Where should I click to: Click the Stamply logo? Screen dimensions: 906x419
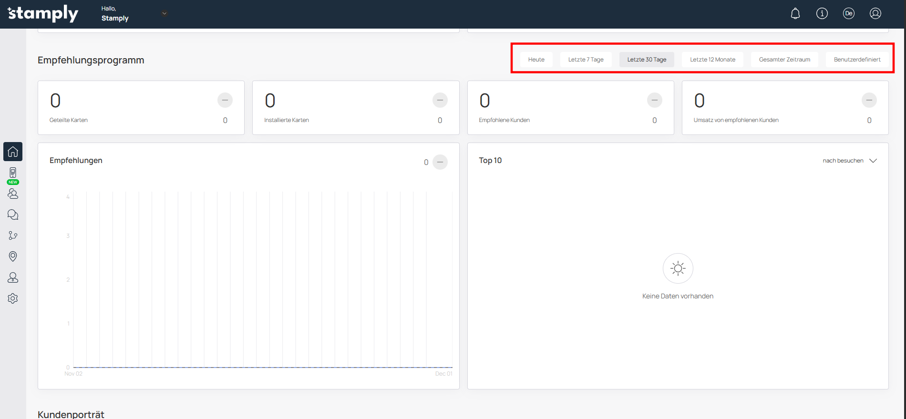coord(43,14)
